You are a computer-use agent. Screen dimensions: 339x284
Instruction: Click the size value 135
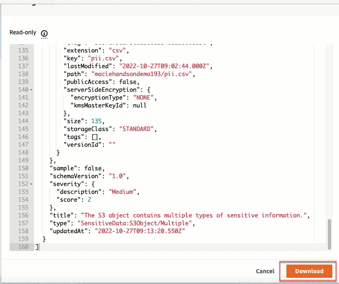point(96,121)
